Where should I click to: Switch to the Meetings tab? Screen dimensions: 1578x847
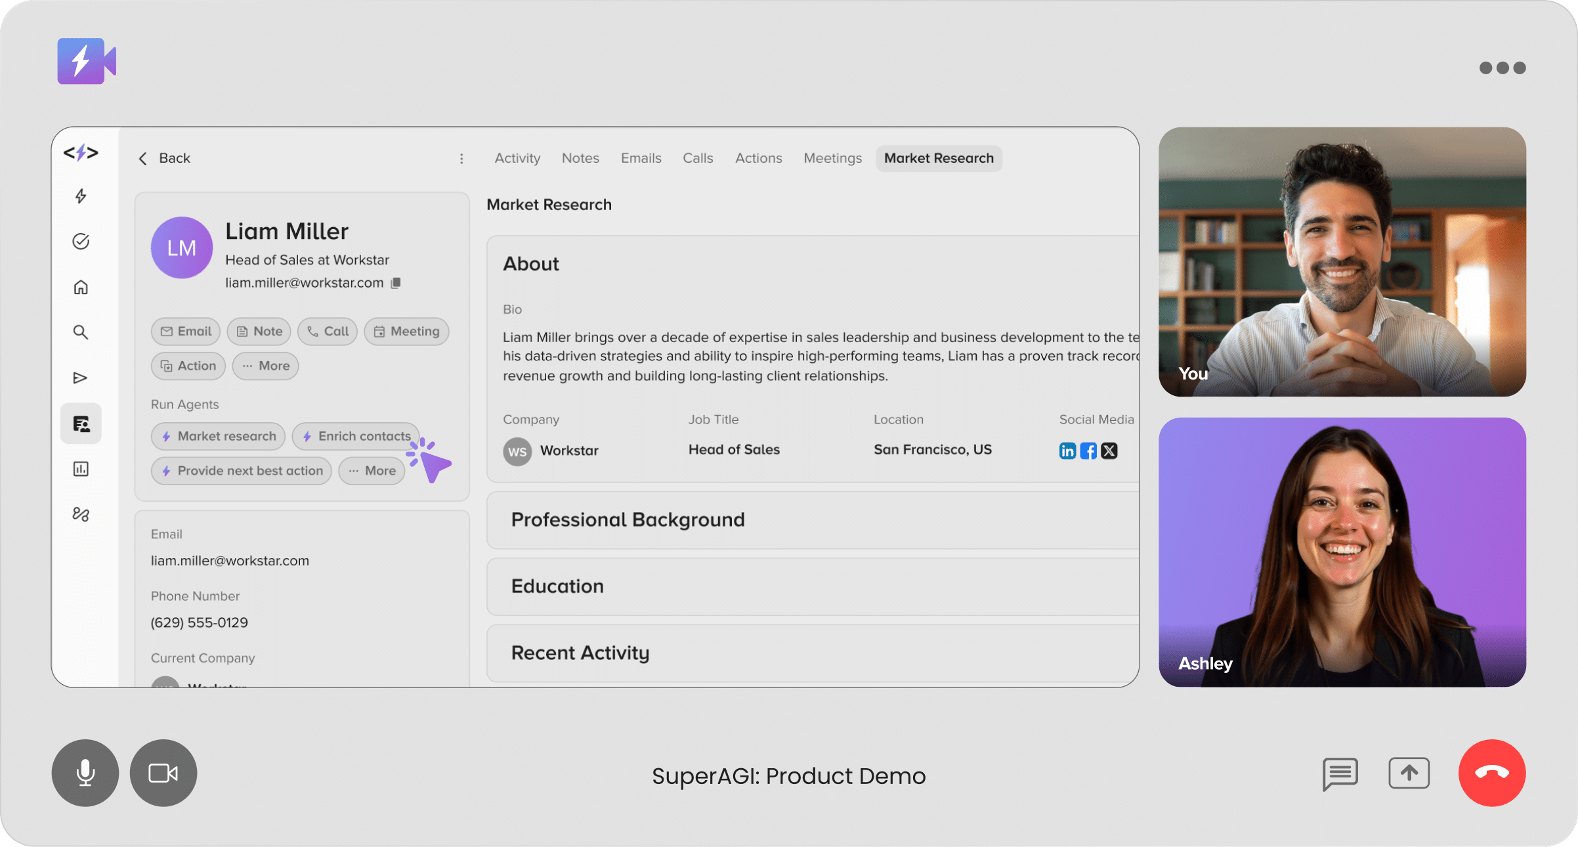point(833,158)
